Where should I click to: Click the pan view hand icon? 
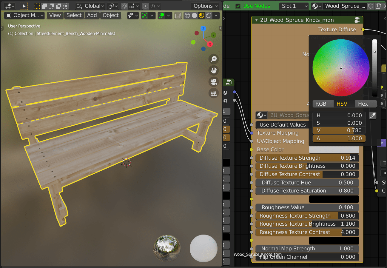[x=214, y=70]
